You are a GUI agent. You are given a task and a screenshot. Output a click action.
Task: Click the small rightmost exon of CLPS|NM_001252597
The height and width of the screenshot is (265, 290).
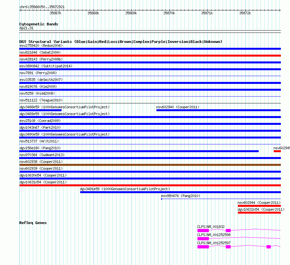(x=268, y=247)
